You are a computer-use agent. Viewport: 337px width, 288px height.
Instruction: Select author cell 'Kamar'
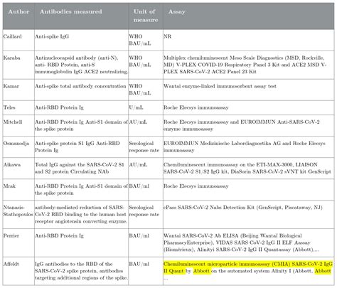pyautogui.click(x=18, y=90)
